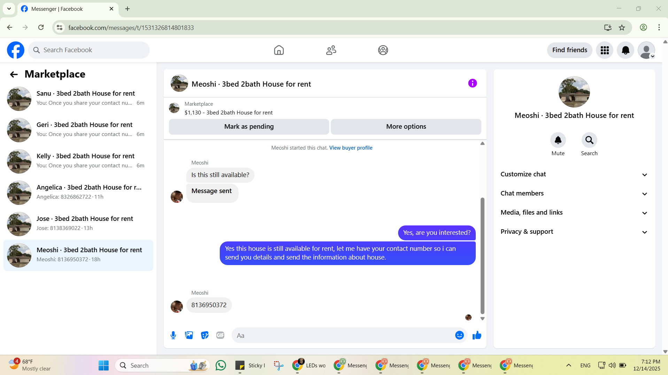Open notifications bell in the top bar
Viewport: 668px width, 375px height.
(626, 50)
